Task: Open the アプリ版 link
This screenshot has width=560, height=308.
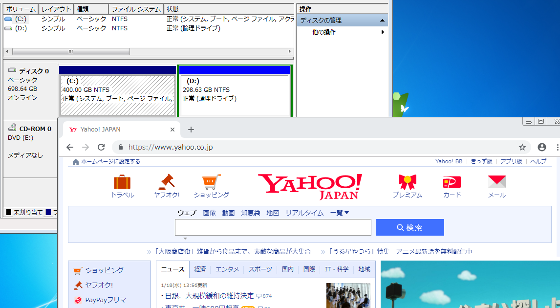Action: click(x=511, y=161)
